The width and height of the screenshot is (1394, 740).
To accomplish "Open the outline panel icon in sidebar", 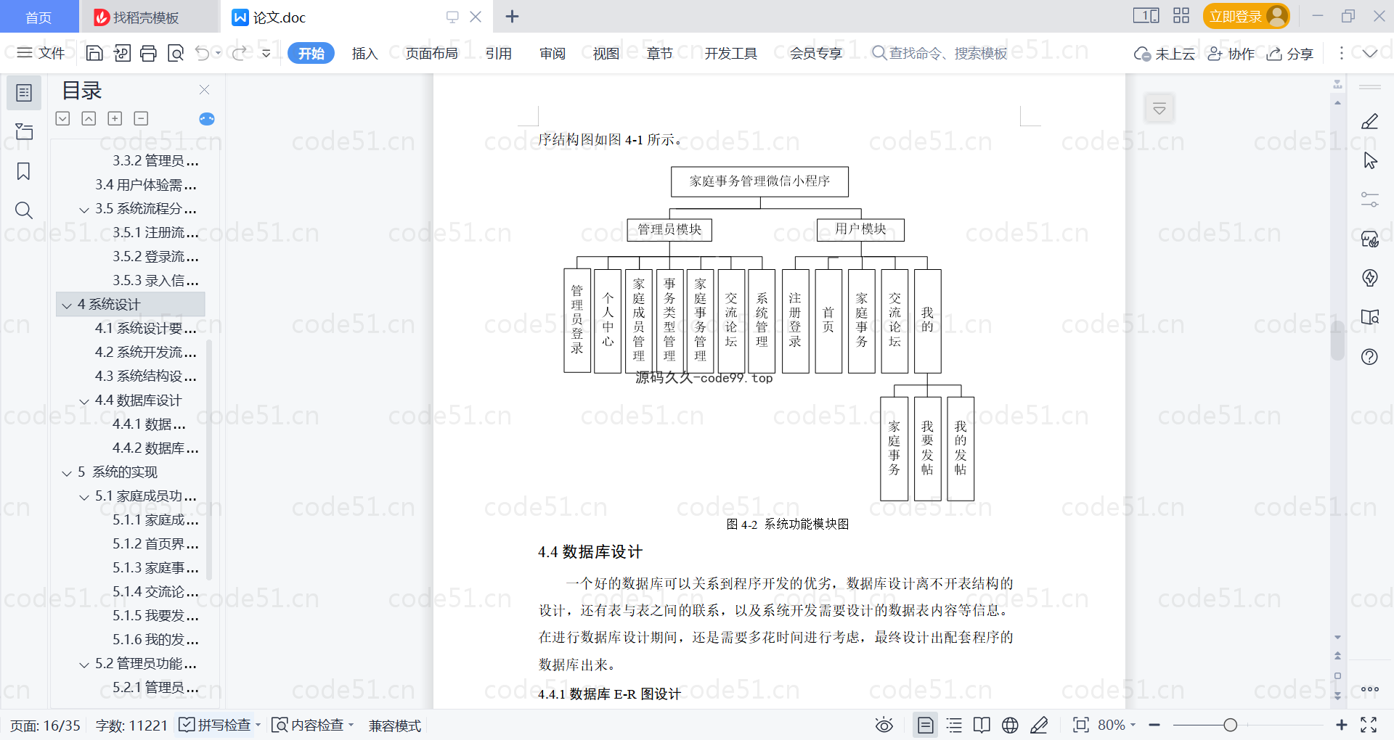I will tap(24, 93).
